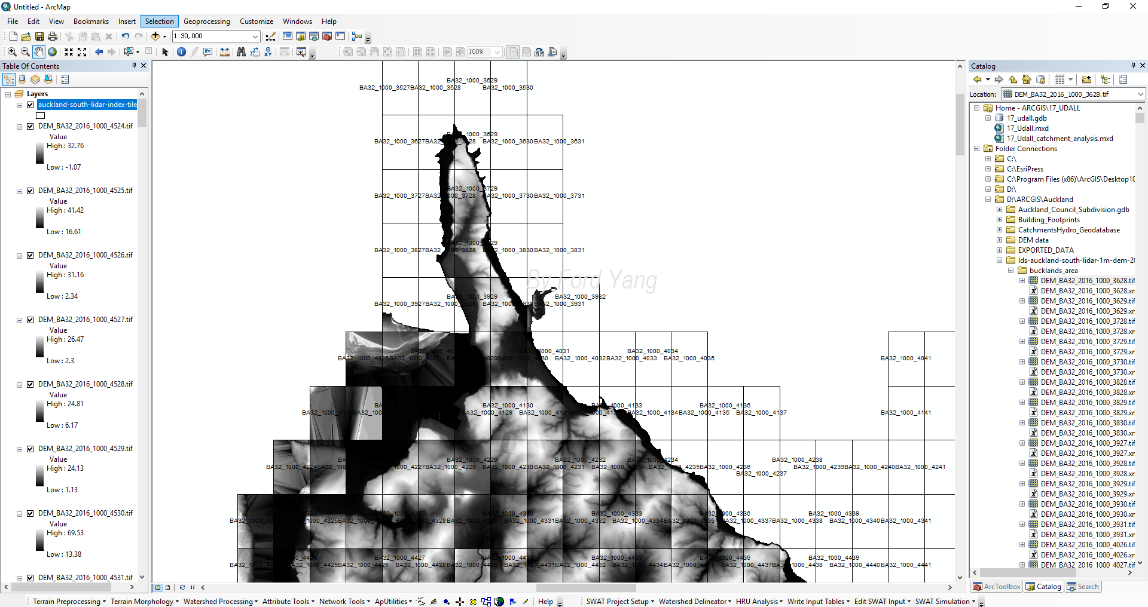This screenshot has height=607, width=1148.
Task: Open HRU Analysis menu
Action: coord(759,602)
